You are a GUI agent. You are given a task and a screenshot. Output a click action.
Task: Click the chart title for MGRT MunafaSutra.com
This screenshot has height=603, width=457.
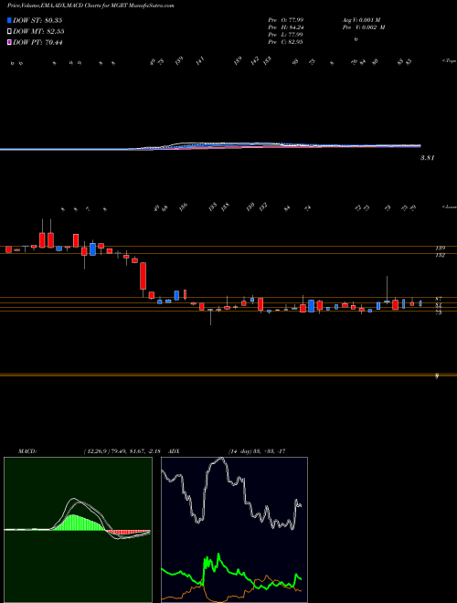[90, 5]
